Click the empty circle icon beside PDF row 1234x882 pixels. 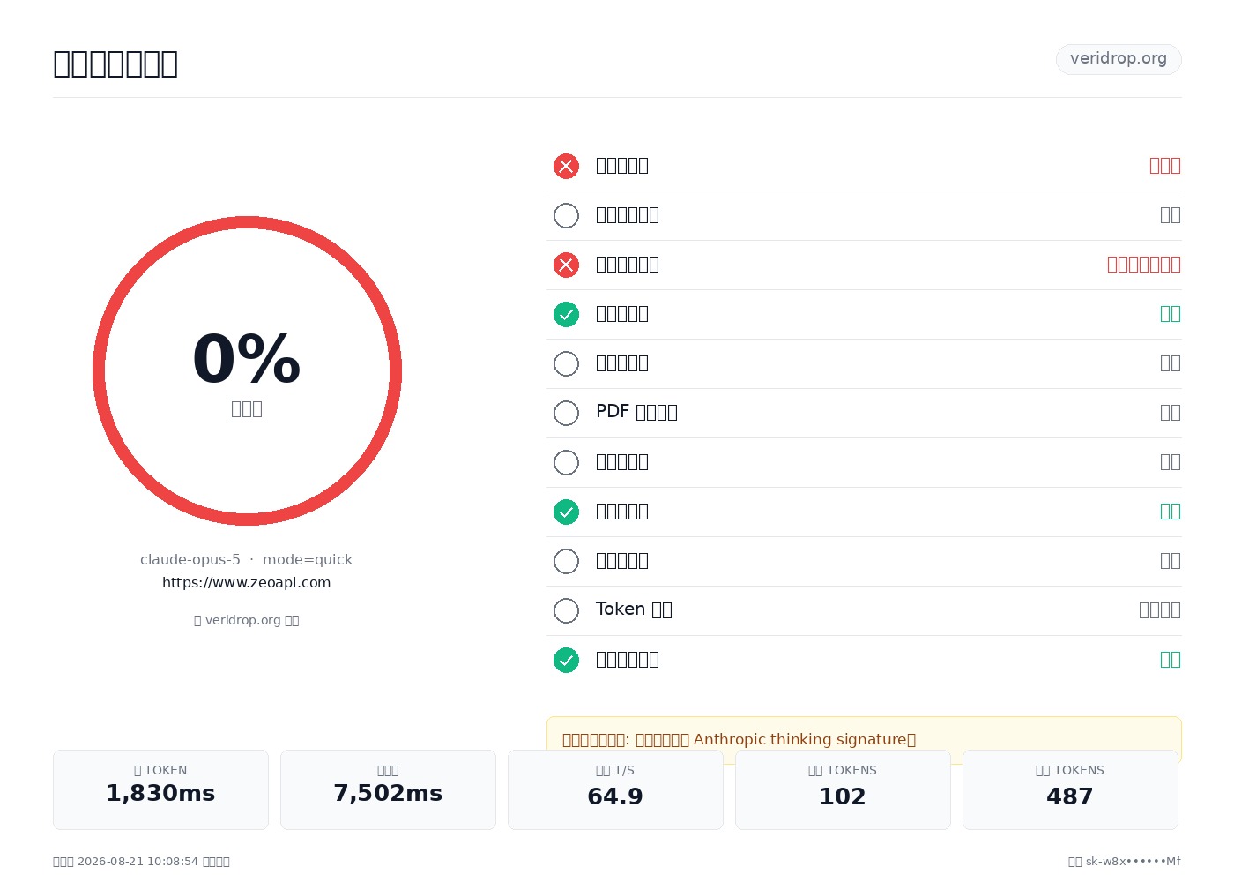click(x=566, y=413)
